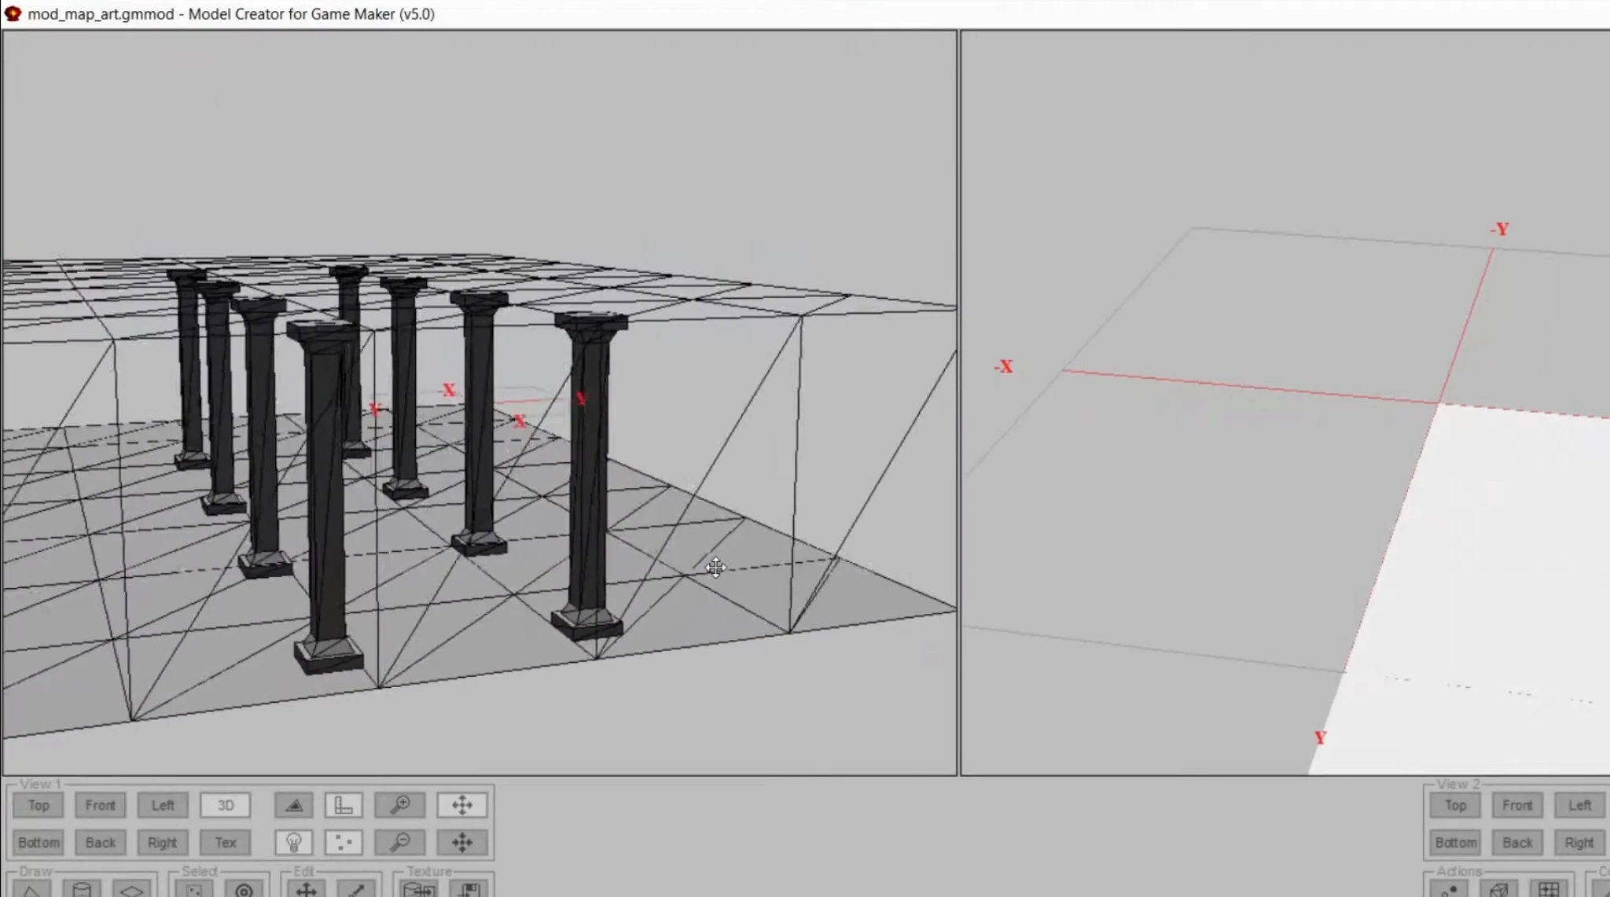Set View 1 to Bottom view
The height and width of the screenshot is (897, 1610).
[39, 843]
